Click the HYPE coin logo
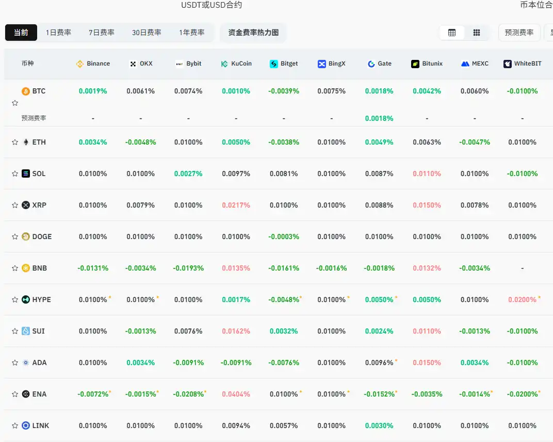The image size is (553, 442). pos(26,299)
